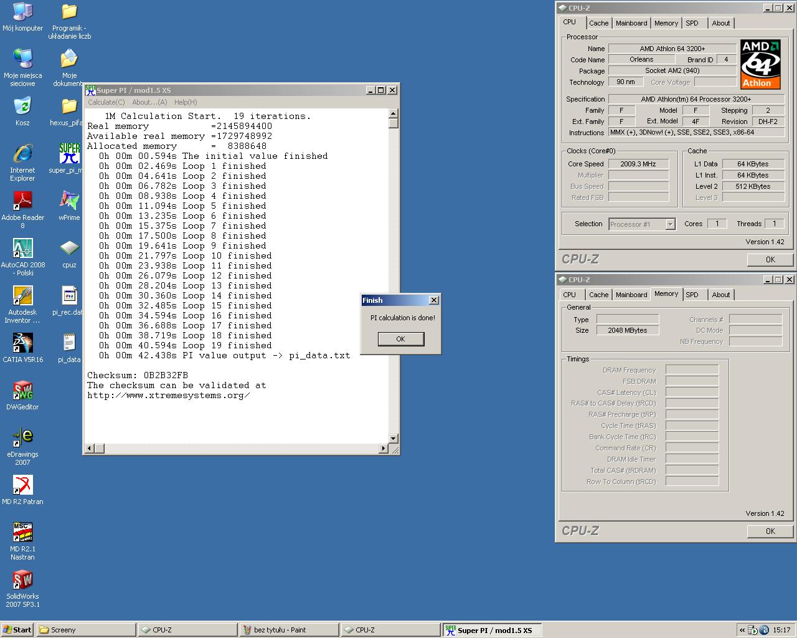
Task: Click the Super PI horizontal scrollbar left arrow
Action: tap(89, 448)
